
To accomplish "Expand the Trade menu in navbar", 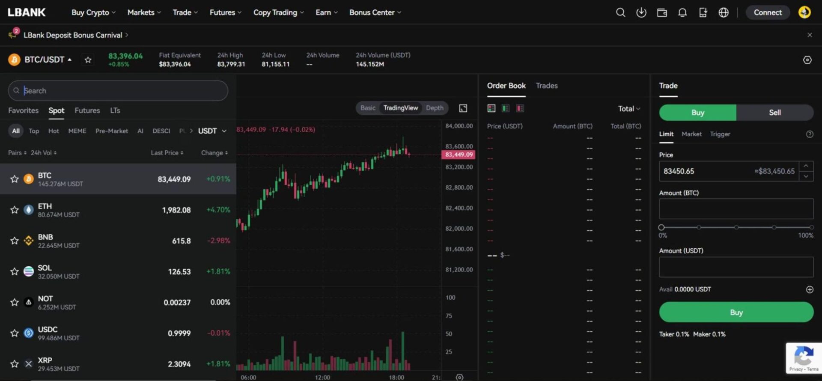I will click(185, 12).
